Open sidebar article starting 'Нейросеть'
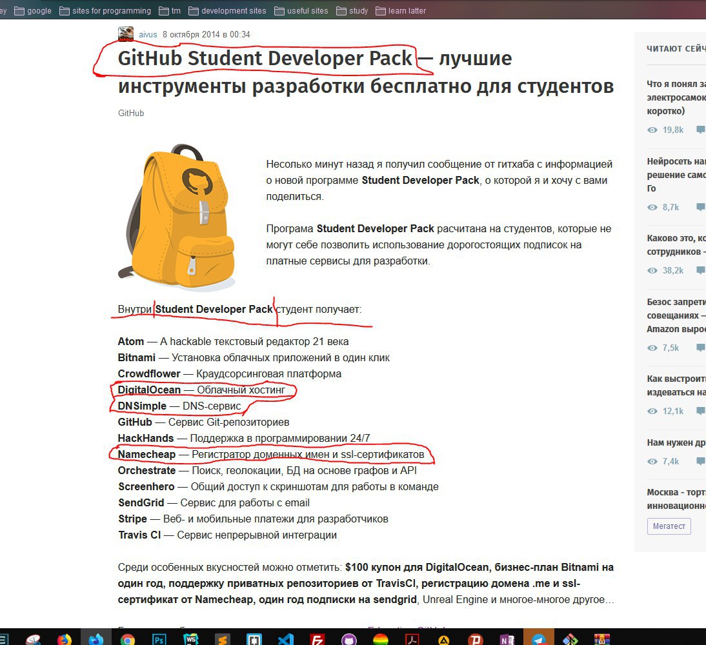This screenshot has width=706, height=645. (x=676, y=175)
